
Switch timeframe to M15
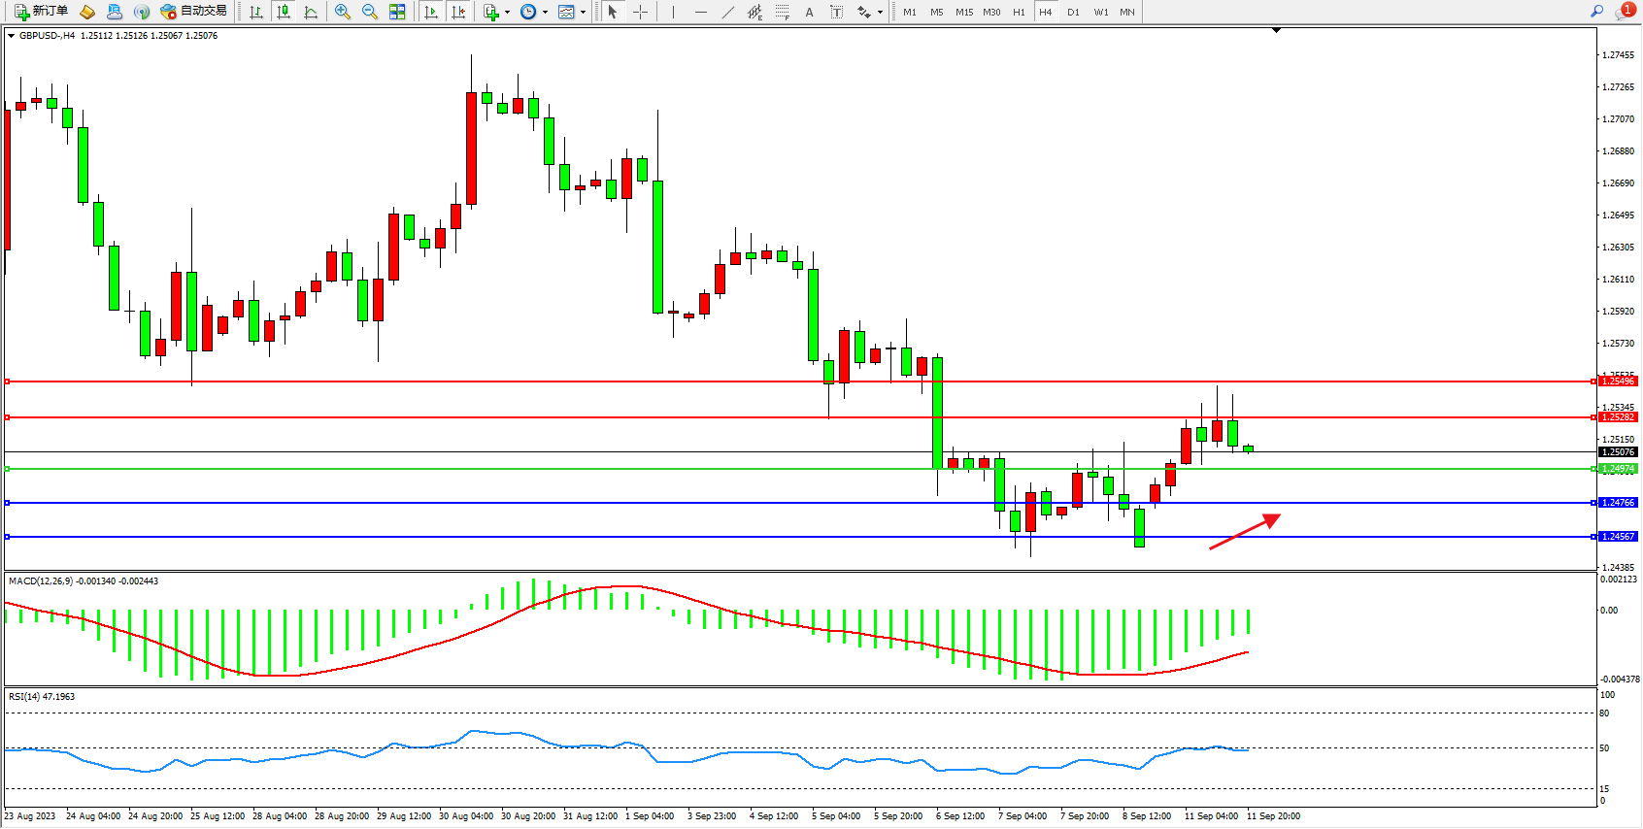(x=963, y=12)
